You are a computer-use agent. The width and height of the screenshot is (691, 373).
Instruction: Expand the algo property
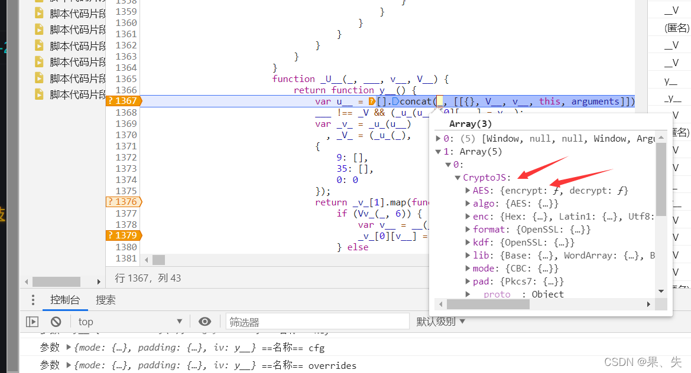coord(468,204)
